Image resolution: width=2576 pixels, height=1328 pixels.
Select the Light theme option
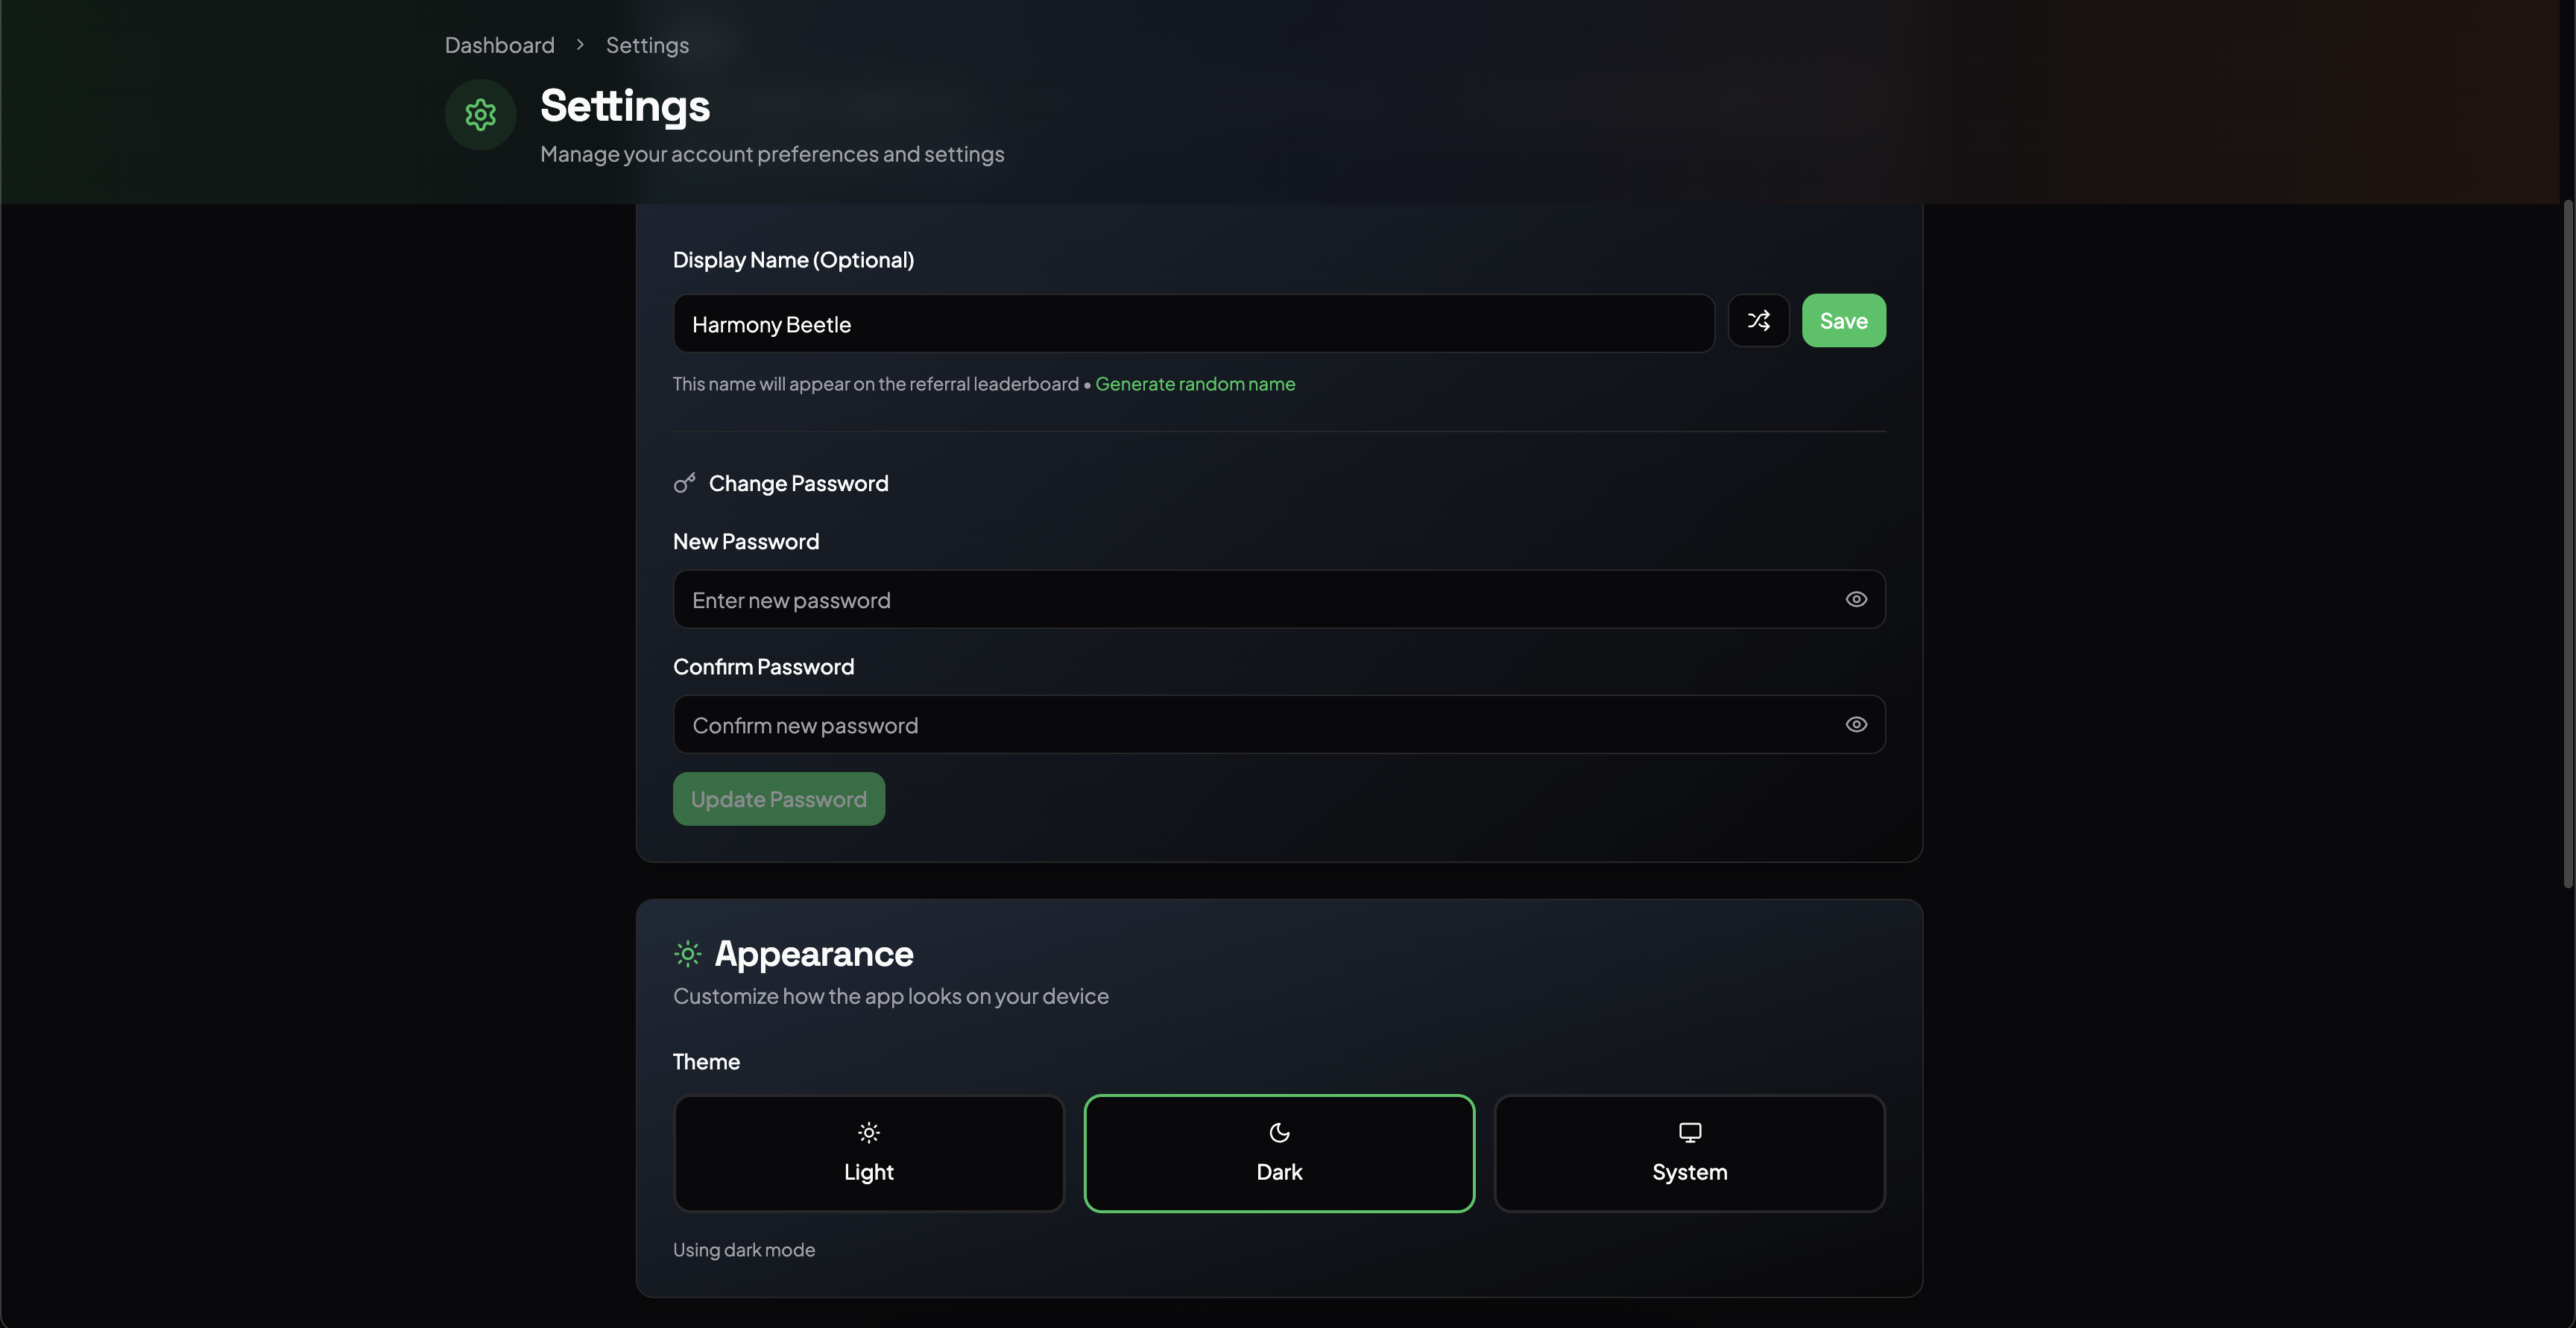tap(868, 1153)
